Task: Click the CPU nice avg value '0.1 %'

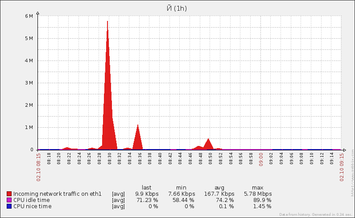Action: pos(226,206)
